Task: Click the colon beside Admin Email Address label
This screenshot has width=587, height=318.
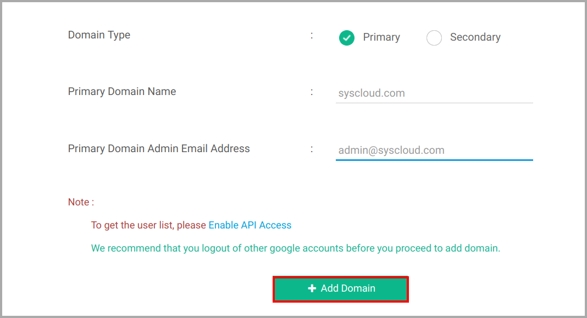Action: click(x=312, y=149)
